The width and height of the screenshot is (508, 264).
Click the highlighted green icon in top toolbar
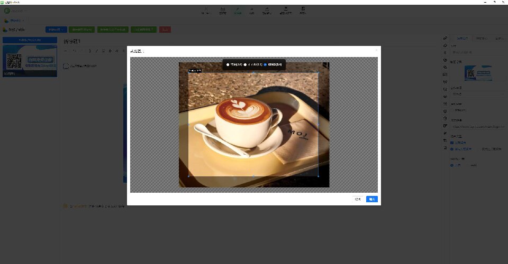238,11
